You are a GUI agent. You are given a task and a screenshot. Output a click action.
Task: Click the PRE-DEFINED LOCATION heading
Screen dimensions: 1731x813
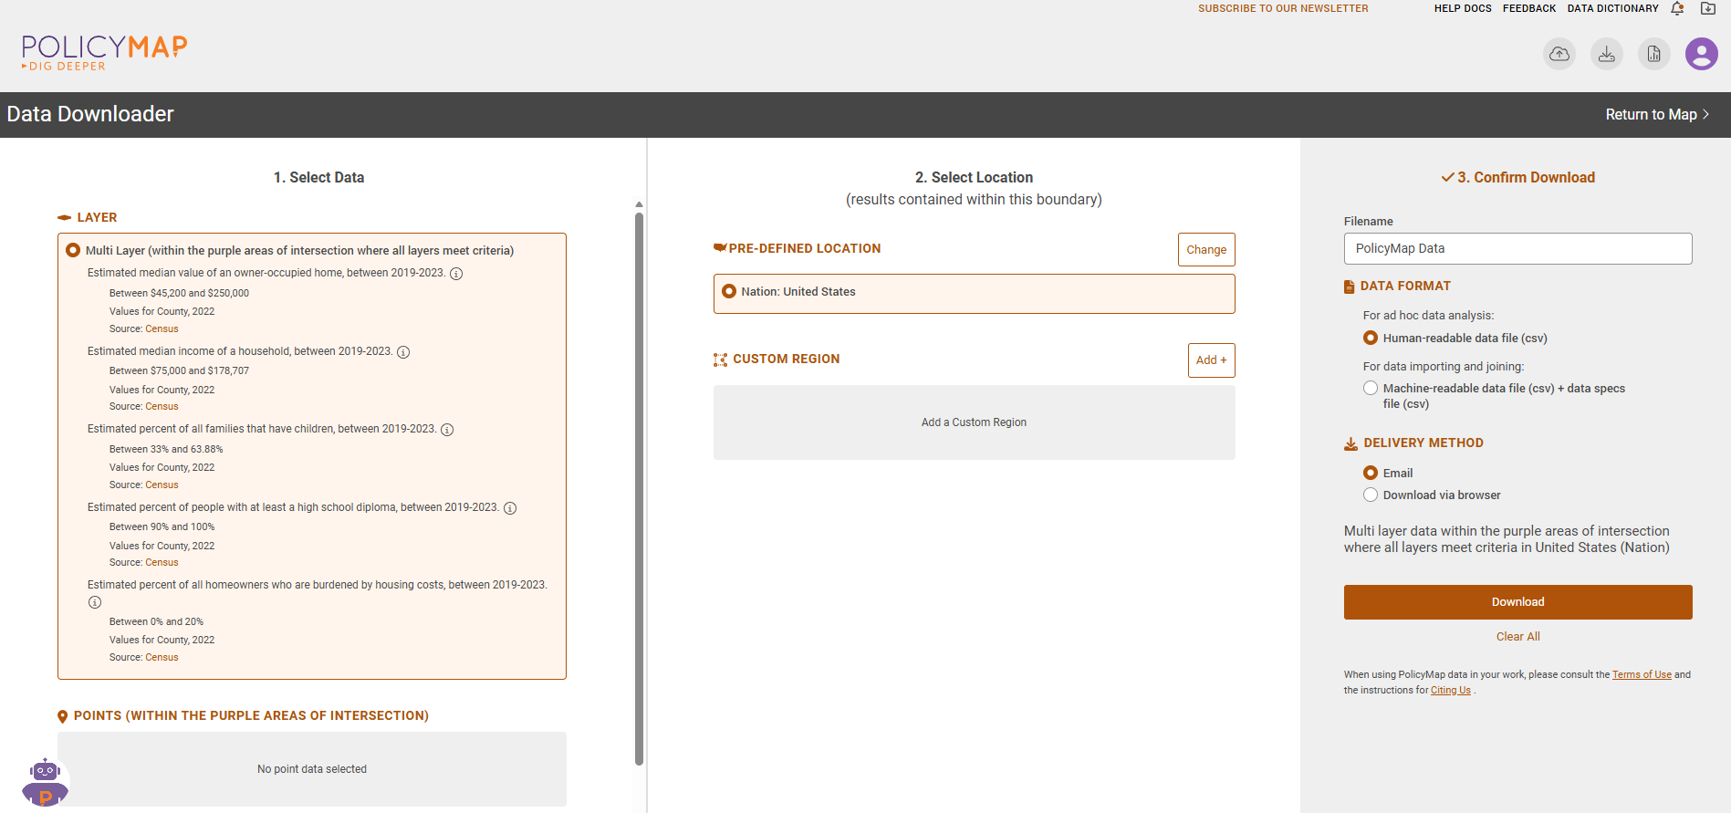click(798, 249)
